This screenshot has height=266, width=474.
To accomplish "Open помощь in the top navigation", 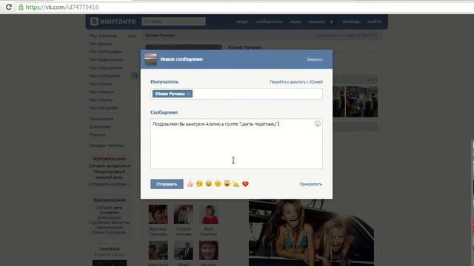I will click(x=351, y=21).
